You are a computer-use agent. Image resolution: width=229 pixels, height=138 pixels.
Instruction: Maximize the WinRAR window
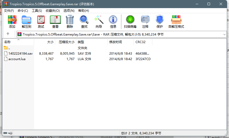click(209, 4)
